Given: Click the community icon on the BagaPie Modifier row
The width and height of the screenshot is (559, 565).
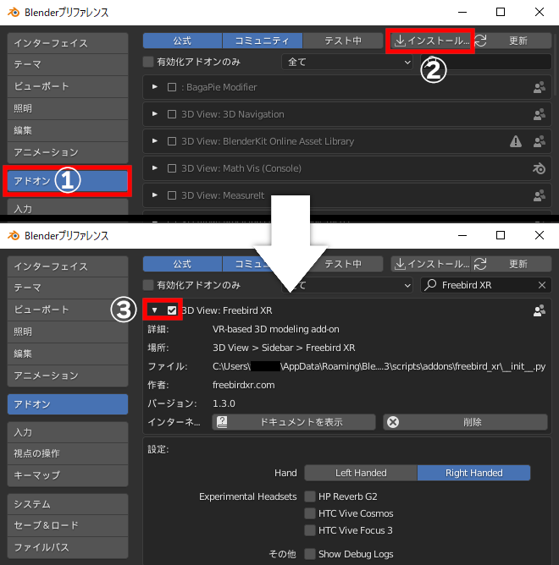Looking at the screenshot, I should tap(540, 87).
